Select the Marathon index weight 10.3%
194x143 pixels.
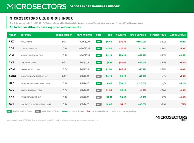point(64,83)
